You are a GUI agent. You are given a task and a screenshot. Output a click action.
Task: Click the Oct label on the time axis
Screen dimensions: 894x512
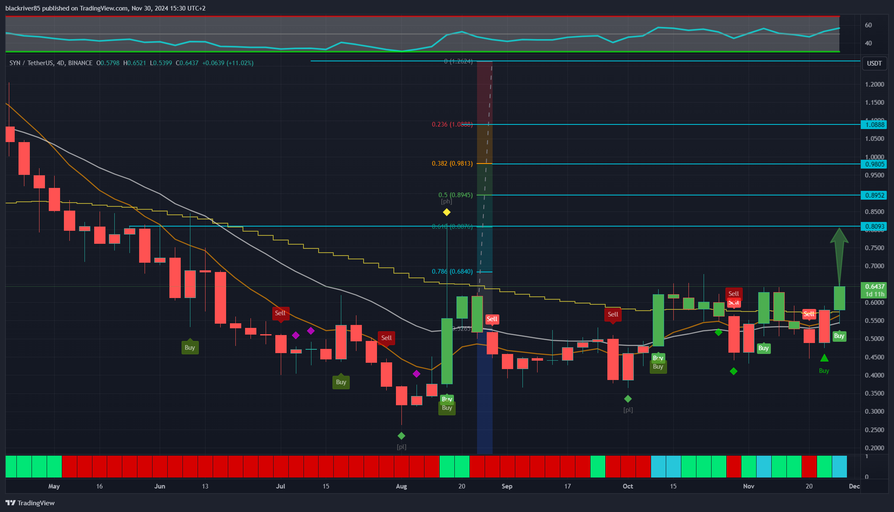tap(628, 486)
